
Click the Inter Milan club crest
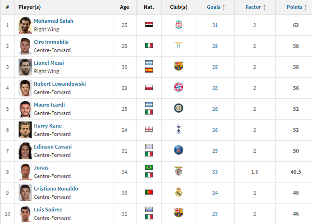178,108
